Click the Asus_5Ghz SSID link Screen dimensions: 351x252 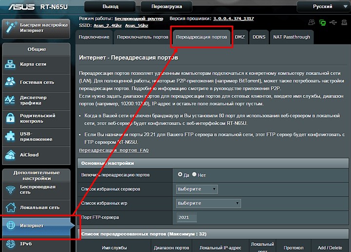136,25
